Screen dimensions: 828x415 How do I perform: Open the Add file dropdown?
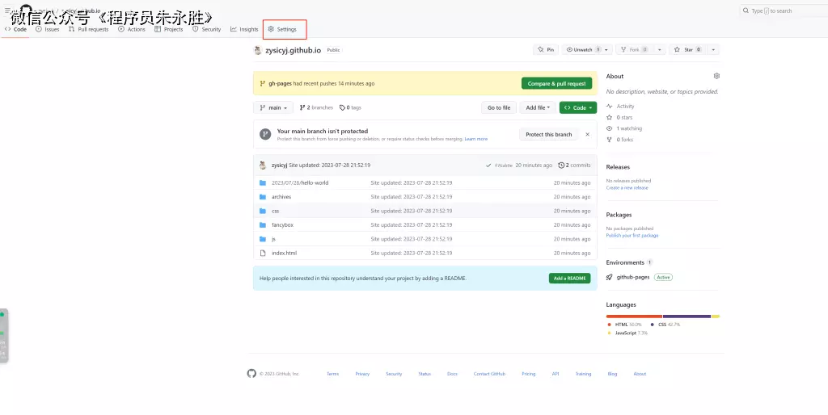(x=538, y=107)
